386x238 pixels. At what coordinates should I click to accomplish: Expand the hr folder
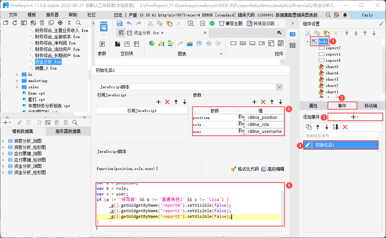[17, 74]
